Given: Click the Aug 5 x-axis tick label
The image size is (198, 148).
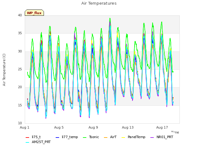Looking at the screenshot, I should [x=59, y=127].
